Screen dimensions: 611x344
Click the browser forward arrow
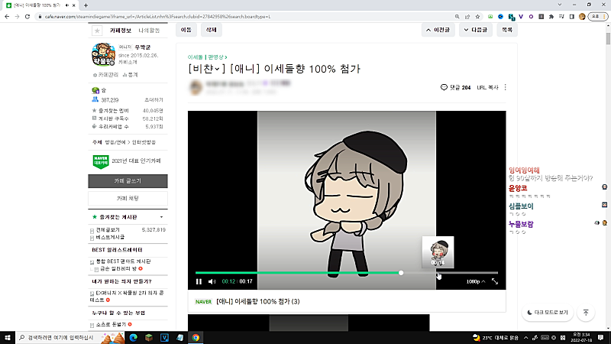point(17,17)
